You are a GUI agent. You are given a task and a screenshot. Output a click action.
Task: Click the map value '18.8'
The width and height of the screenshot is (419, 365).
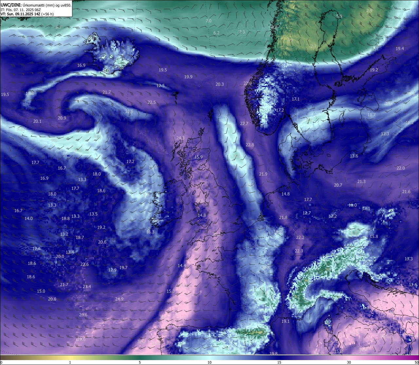(65, 218)
